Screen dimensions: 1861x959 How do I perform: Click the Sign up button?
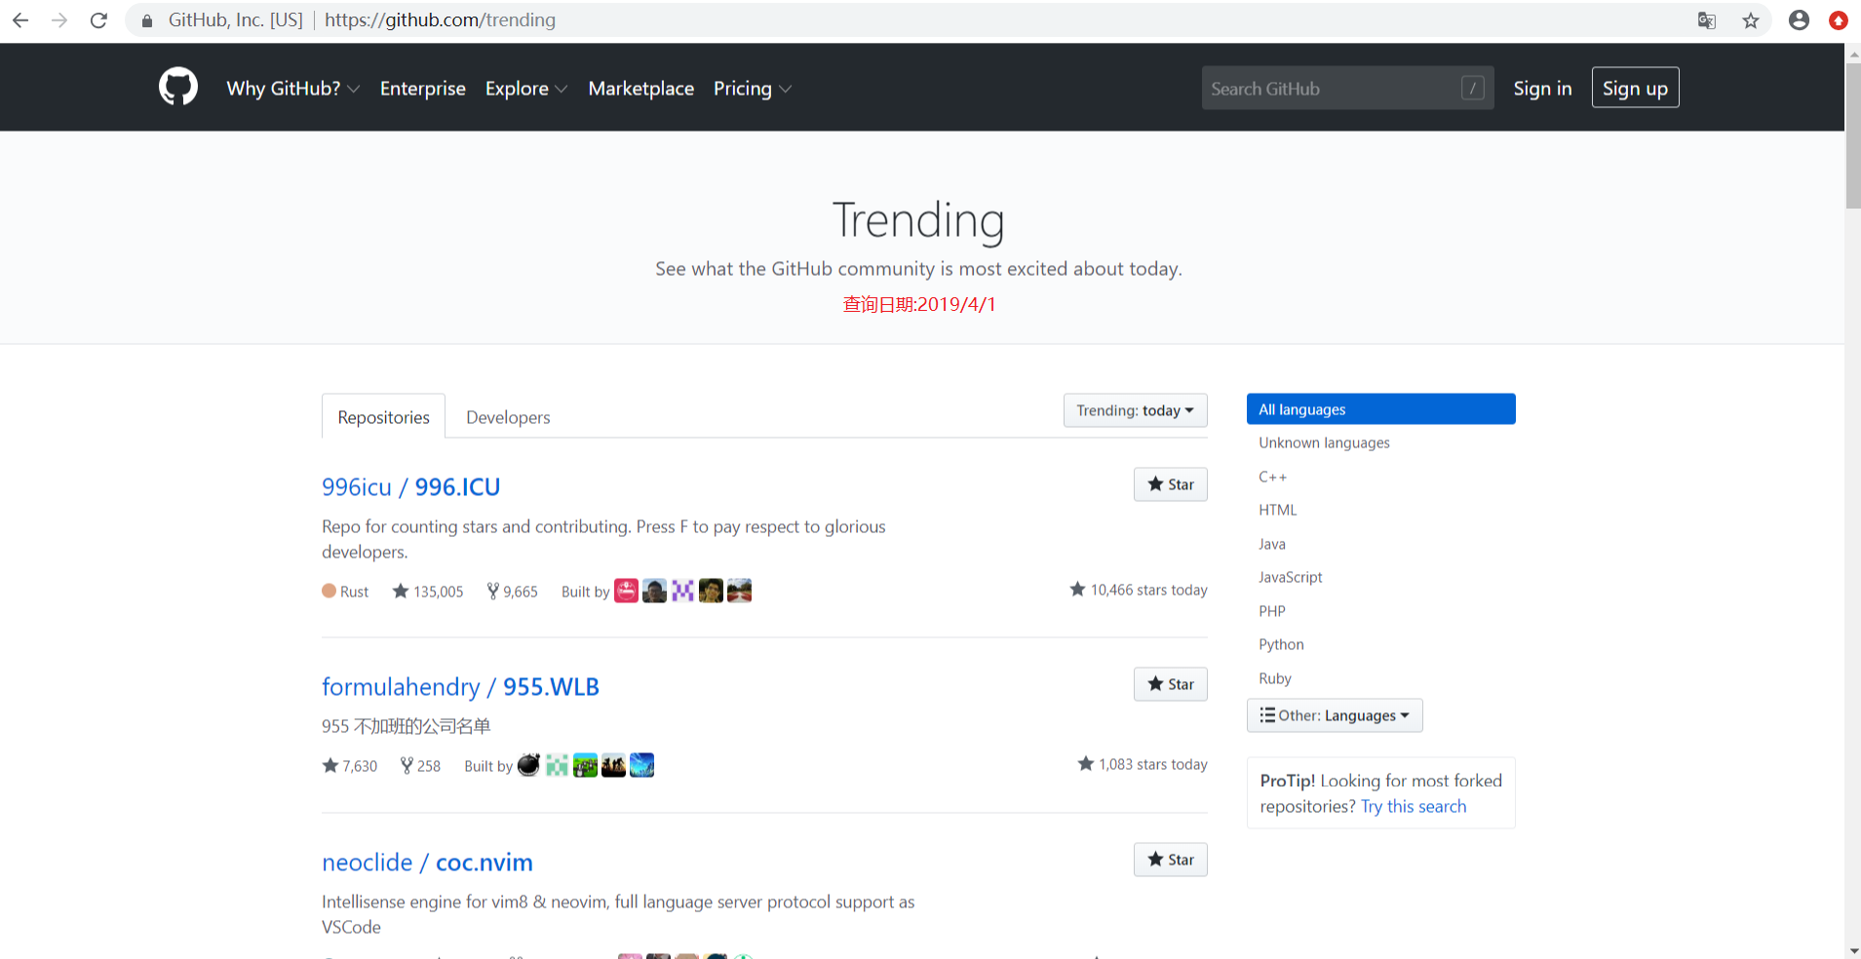pos(1635,88)
